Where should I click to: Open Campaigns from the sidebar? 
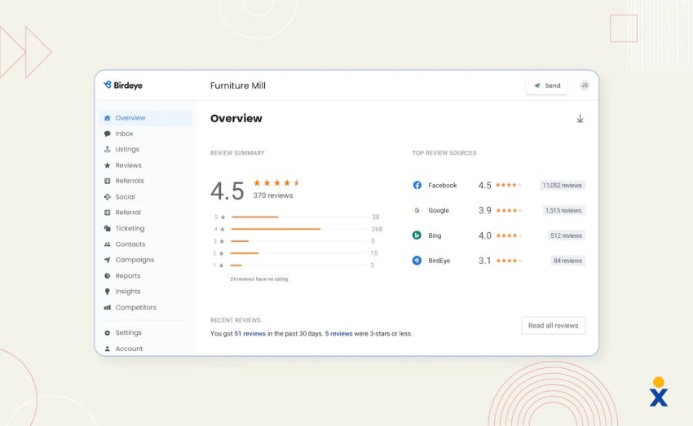134,260
